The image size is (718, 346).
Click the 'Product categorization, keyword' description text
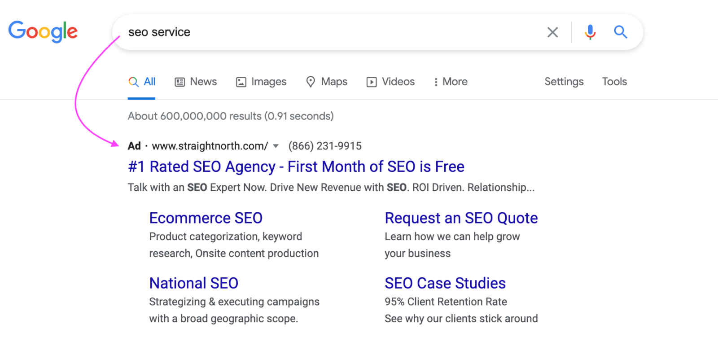coord(226,237)
